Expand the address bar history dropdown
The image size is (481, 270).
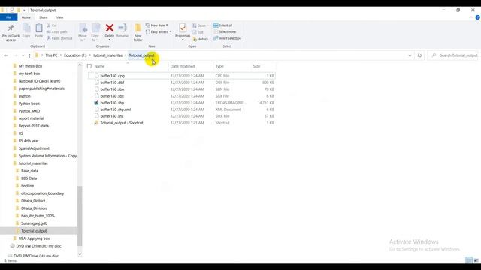tap(410, 55)
